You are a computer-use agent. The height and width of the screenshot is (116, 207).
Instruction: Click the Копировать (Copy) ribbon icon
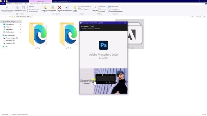17,9
